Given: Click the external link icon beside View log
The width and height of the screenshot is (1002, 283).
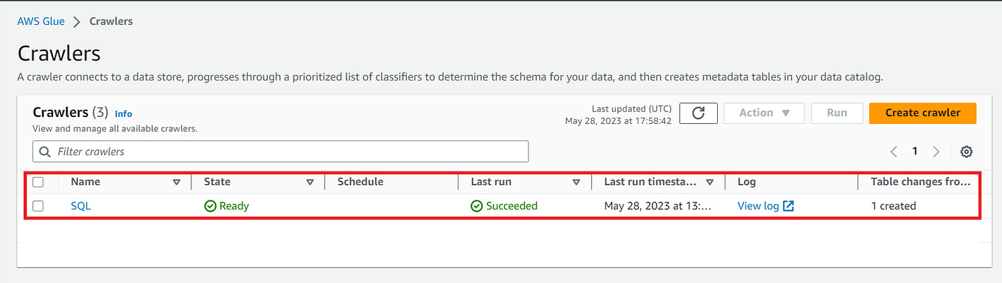Looking at the screenshot, I should pos(789,205).
